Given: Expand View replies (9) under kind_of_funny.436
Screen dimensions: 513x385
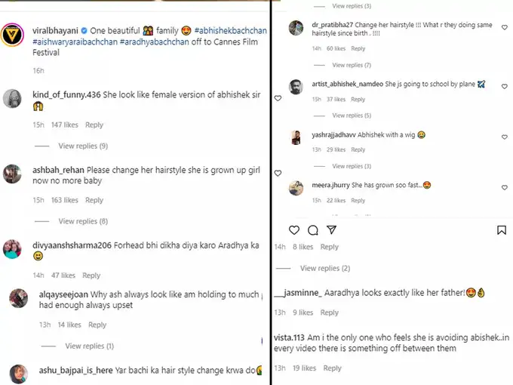Looking at the screenshot, I should (x=83, y=146).
